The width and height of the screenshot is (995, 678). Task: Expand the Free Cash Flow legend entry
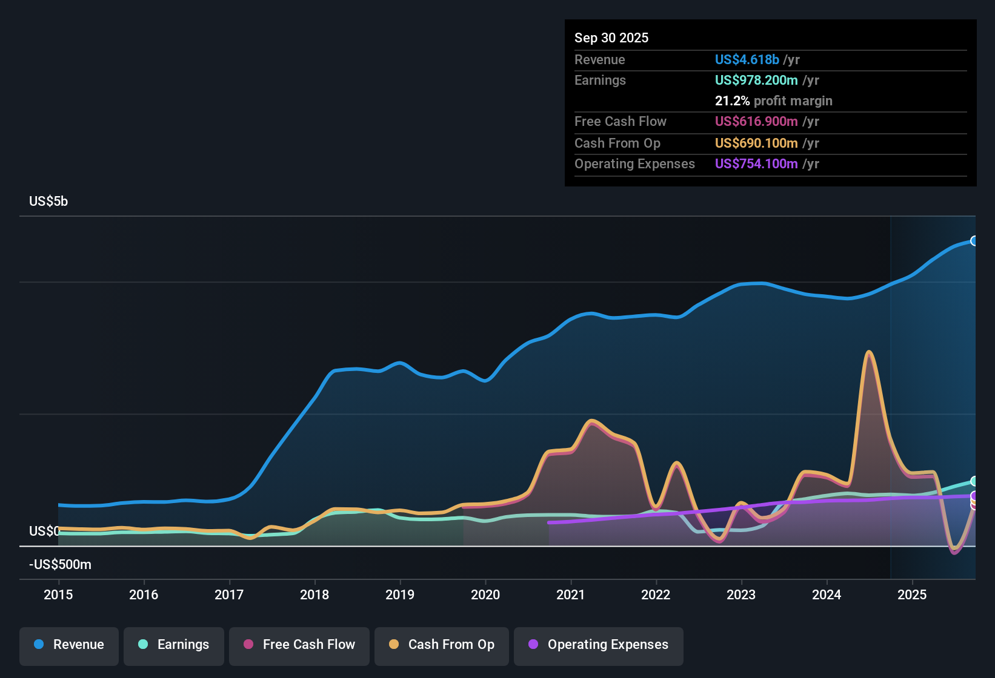[x=299, y=645]
